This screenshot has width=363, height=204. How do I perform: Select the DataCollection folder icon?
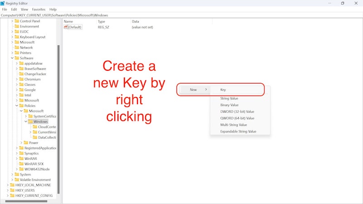coord(35,137)
